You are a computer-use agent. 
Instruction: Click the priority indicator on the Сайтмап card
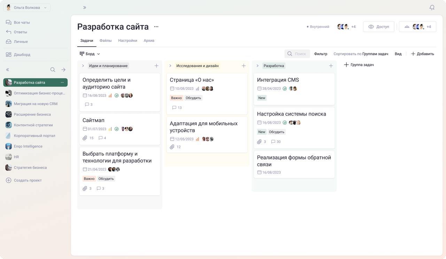coord(110,128)
